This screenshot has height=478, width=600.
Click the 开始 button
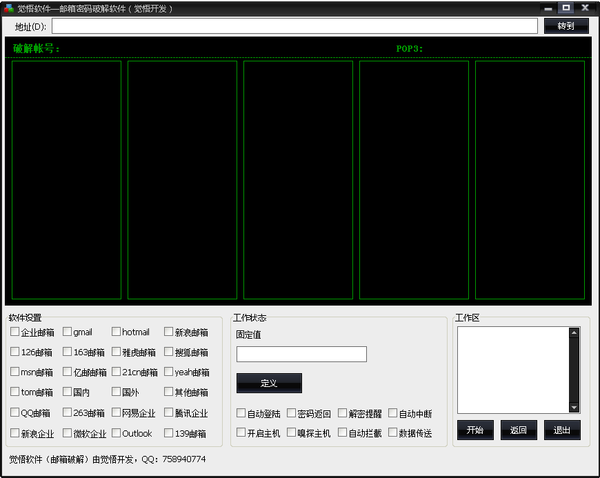click(475, 430)
